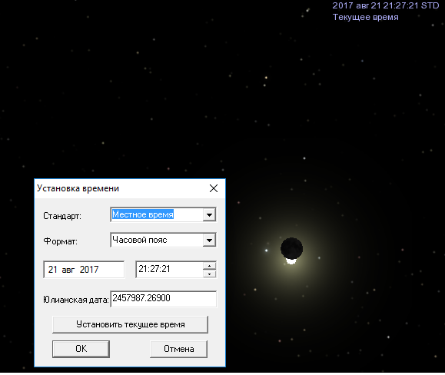This screenshot has height=375, width=445.
Task: Open the Стандарт dropdown arrow
Action: 210,214
